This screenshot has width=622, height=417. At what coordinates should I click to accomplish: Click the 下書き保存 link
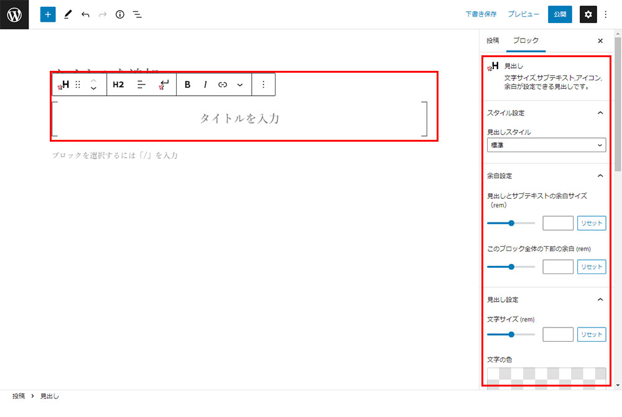click(x=481, y=14)
